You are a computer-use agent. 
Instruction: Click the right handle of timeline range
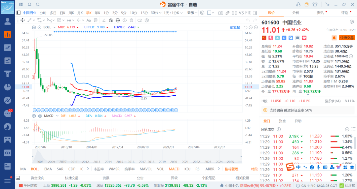tap(241, 156)
